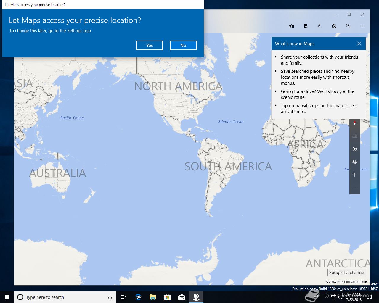Image resolution: width=379 pixels, height=303 pixels.
Task: Open Mail app from taskbar
Action: 182,297
